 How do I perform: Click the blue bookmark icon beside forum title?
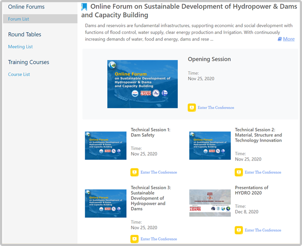point(84,7)
